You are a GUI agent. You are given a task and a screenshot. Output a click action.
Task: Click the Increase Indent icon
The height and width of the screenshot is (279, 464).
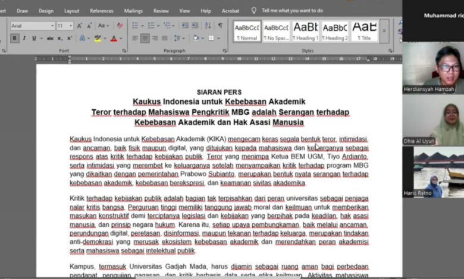pyautogui.click(x=194, y=26)
